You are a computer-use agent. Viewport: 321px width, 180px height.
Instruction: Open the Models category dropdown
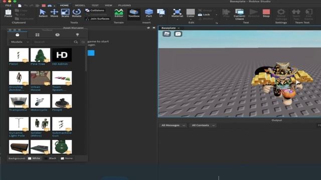(20, 42)
